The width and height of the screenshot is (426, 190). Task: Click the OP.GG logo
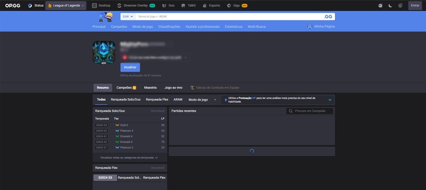(x=13, y=6)
